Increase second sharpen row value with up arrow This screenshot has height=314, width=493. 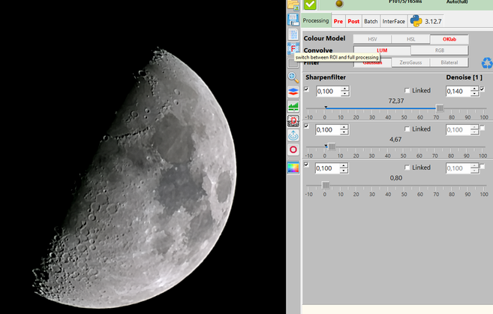tap(345, 126)
